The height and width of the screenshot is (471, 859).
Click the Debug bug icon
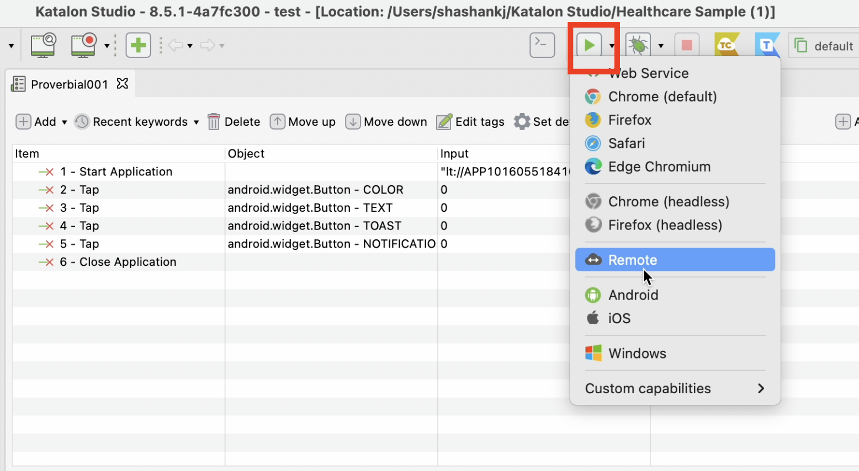(x=638, y=45)
